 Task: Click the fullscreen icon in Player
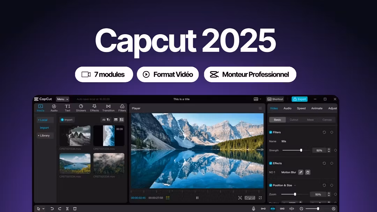260,198
